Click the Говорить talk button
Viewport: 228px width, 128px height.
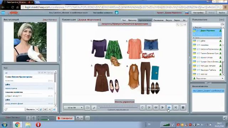pyautogui.click(x=65, y=118)
